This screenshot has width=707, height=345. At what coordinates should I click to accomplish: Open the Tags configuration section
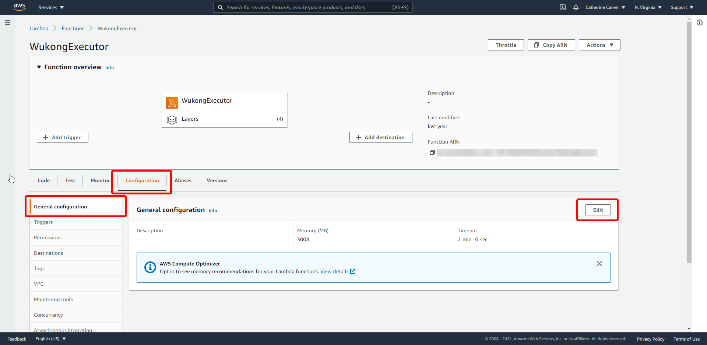[x=76, y=268]
